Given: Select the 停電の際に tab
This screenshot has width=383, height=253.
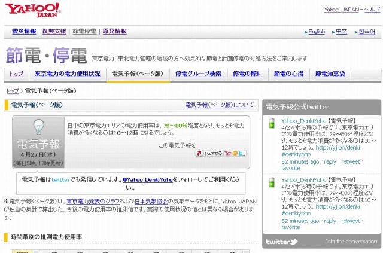Looking at the screenshot, I should pos(248,74).
